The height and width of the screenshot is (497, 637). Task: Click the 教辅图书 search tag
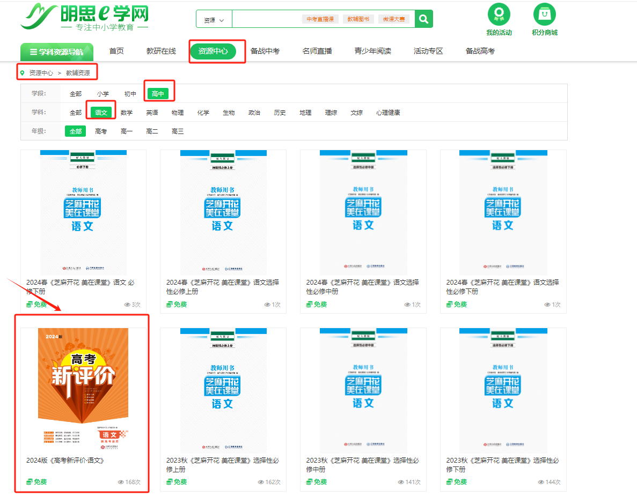[x=358, y=19]
